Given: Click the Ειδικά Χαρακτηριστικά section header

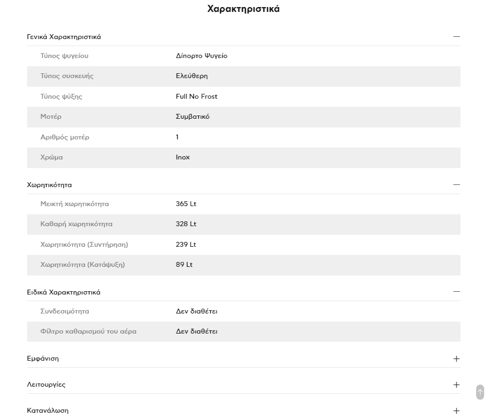Looking at the screenshot, I should click(x=63, y=292).
